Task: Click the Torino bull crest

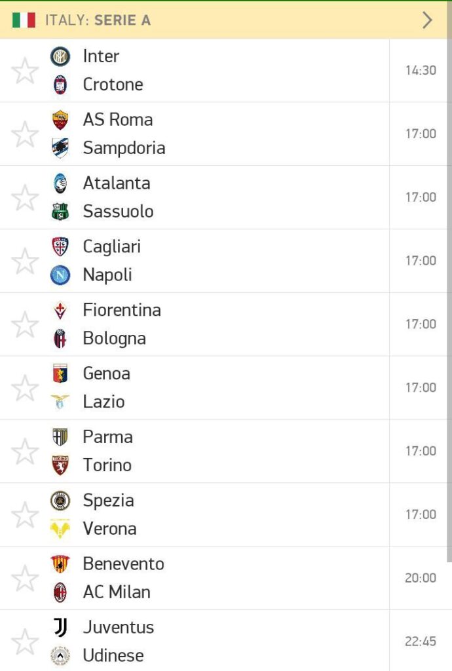Action: (60, 465)
